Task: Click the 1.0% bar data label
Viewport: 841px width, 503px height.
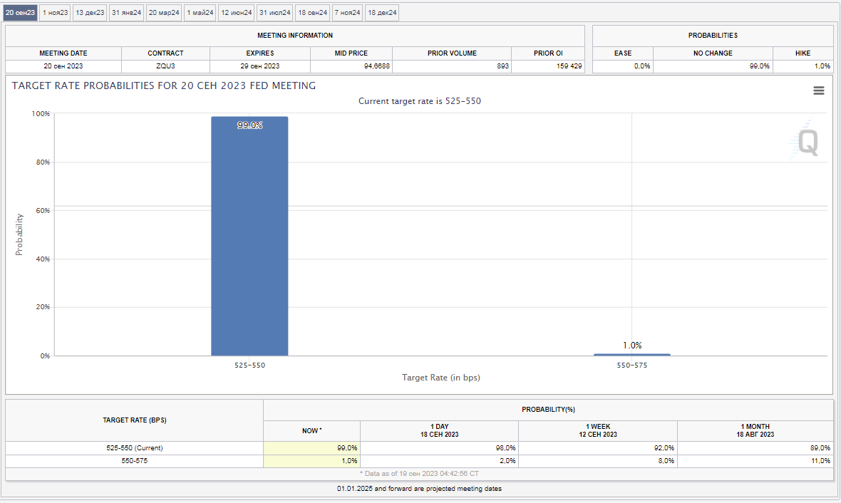Action: pyautogui.click(x=632, y=346)
